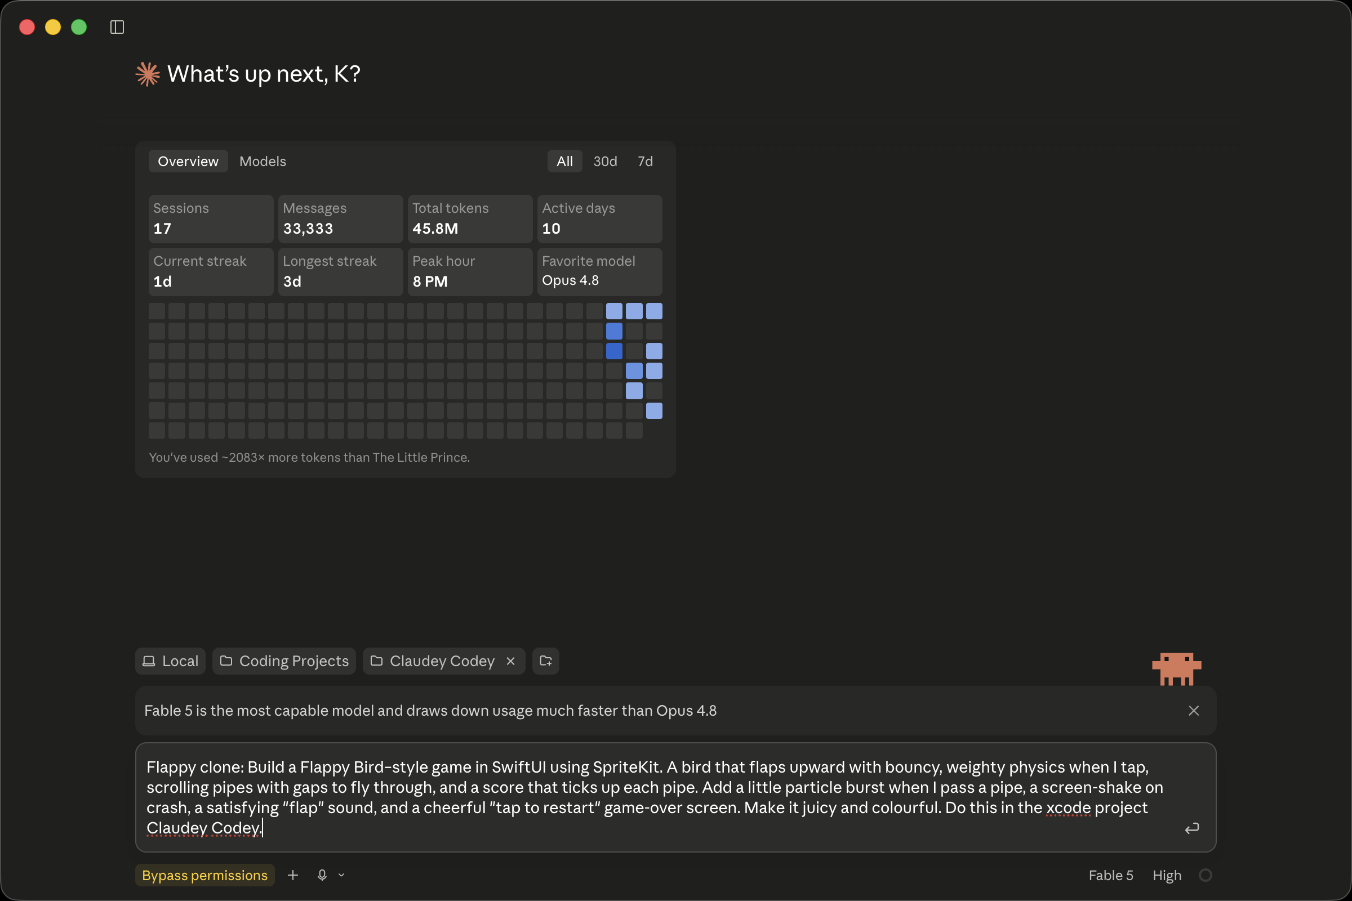Expand the microphone options chevron
This screenshot has width=1352, height=901.
[x=341, y=875]
